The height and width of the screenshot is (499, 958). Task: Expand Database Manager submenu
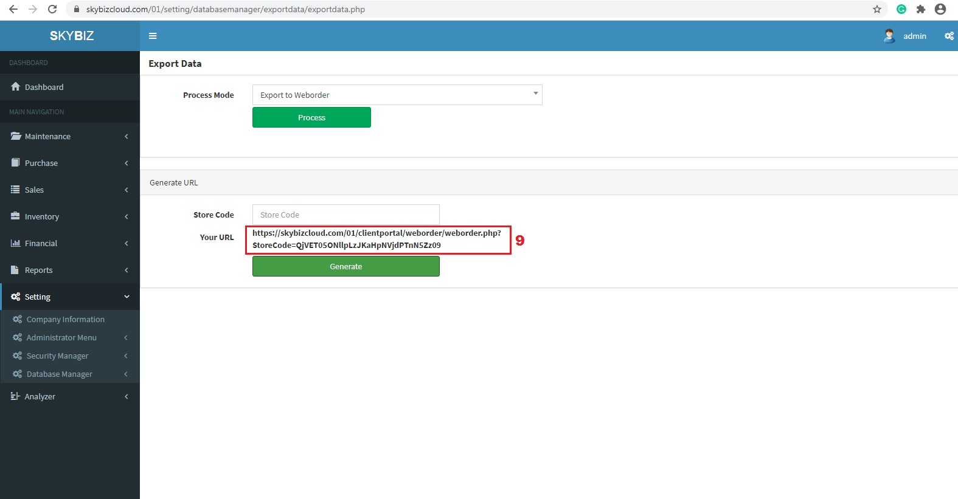click(x=60, y=374)
